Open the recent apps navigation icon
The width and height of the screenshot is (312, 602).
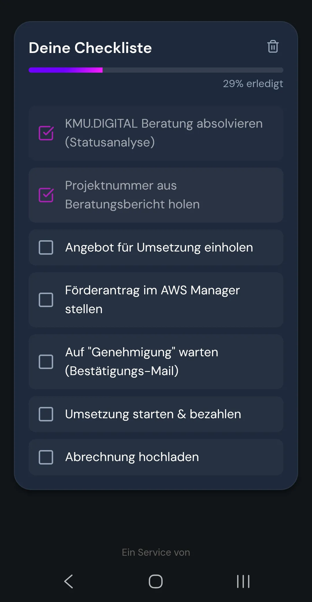tap(243, 581)
